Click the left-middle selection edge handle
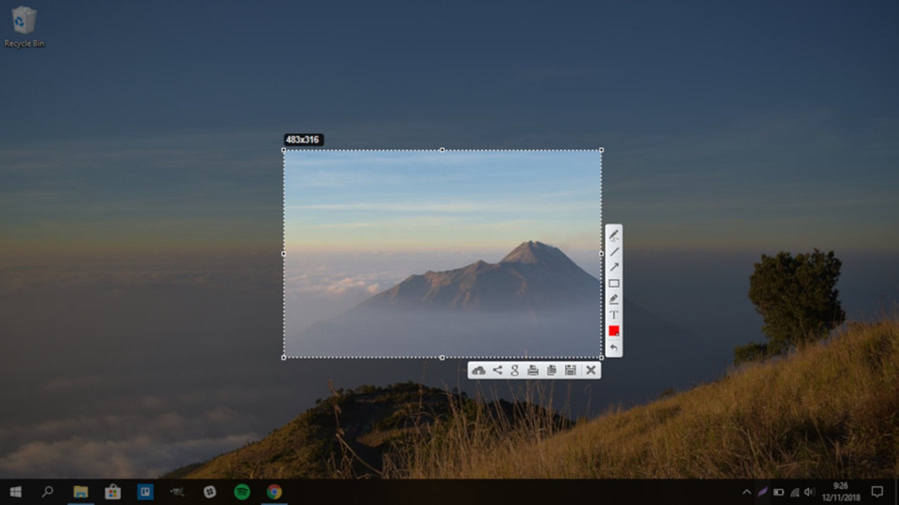The width and height of the screenshot is (899, 505). (284, 254)
